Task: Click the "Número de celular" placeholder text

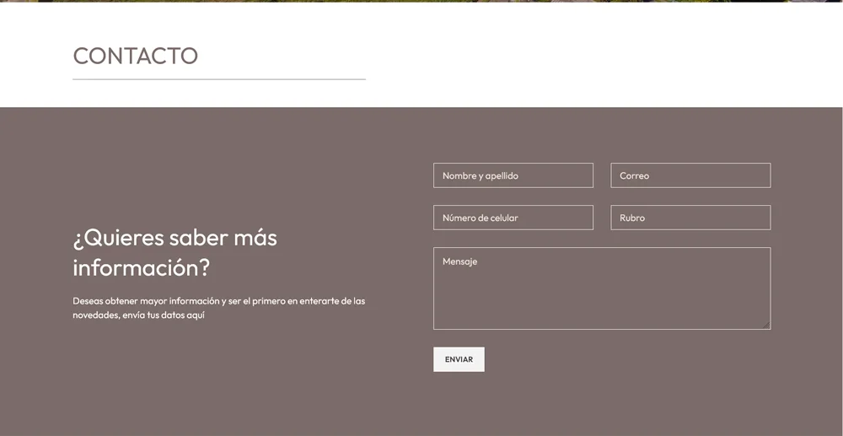Action: pos(480,218)
